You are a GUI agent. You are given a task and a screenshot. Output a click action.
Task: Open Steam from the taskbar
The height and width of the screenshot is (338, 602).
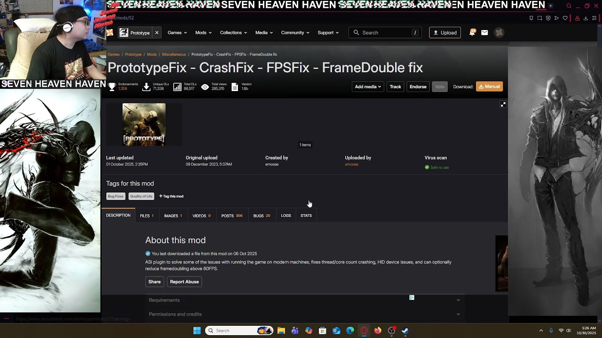[x=405, y=330]
